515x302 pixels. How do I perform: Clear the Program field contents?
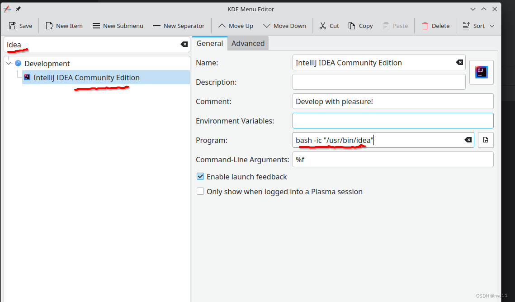468,140
